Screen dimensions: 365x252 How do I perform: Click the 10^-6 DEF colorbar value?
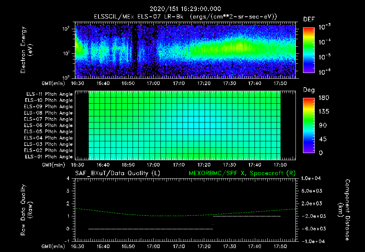(x=324, y=72)
